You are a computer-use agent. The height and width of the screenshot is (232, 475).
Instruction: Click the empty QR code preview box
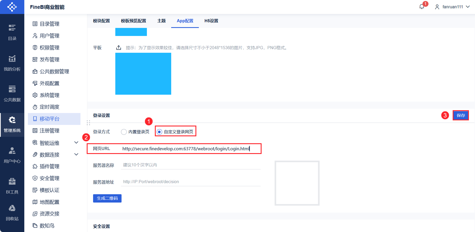coord(297,183)
